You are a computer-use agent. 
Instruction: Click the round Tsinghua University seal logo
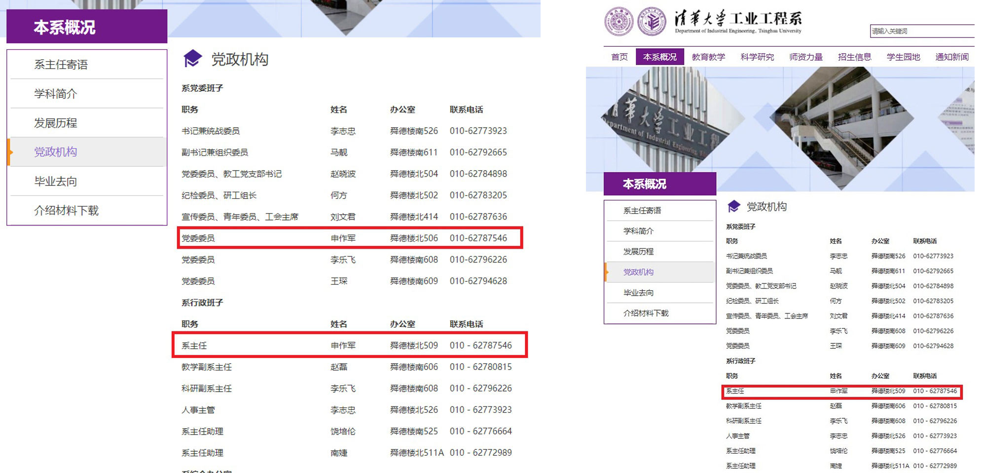(x=619, y=21)
